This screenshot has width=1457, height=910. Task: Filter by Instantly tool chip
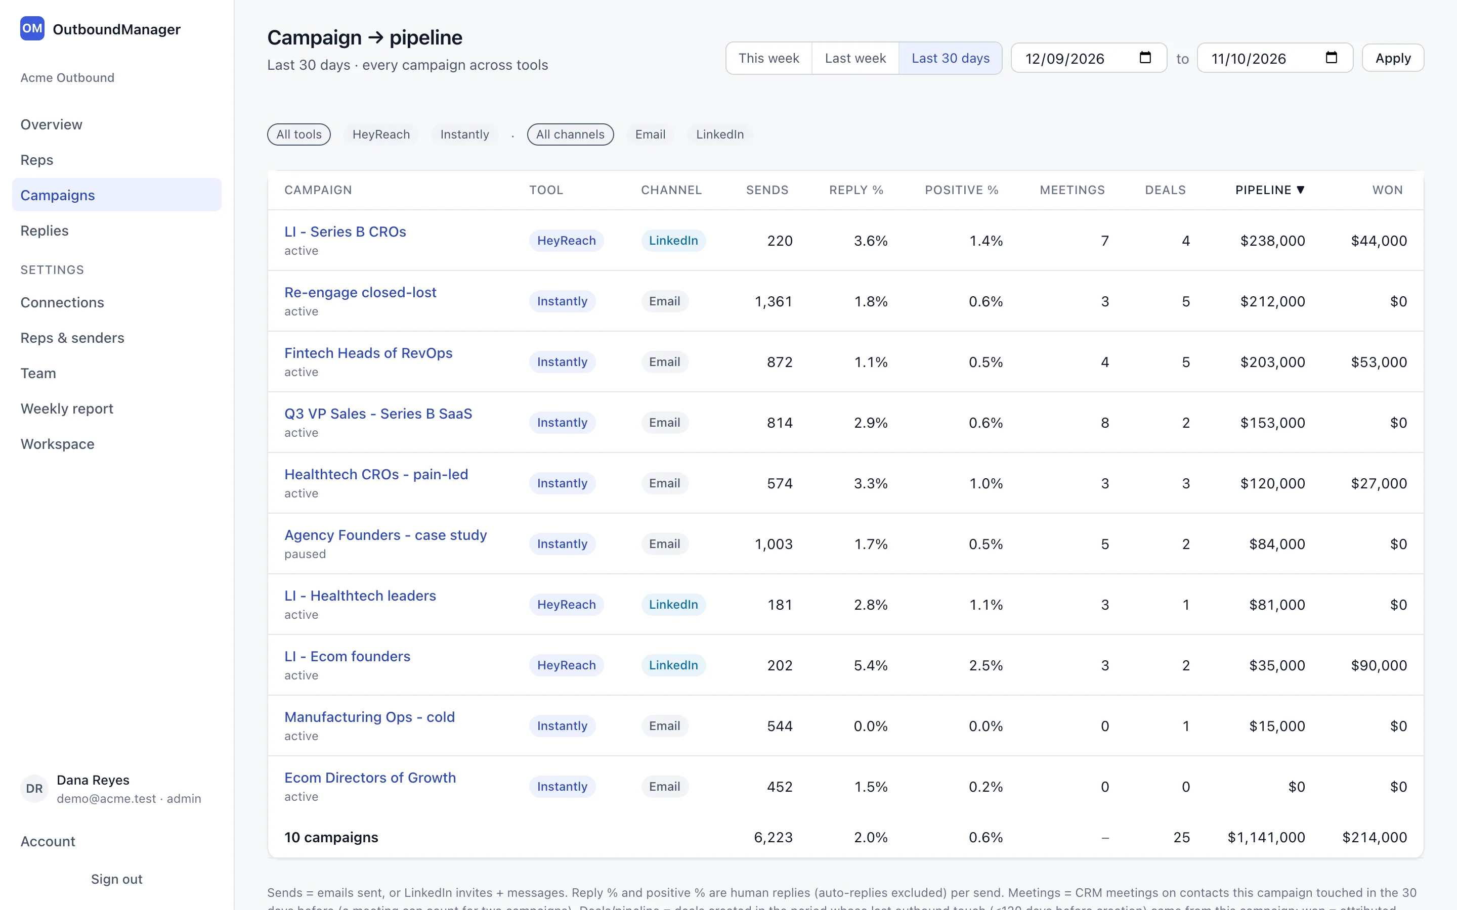pyautogui.click(x=464, y=134)
